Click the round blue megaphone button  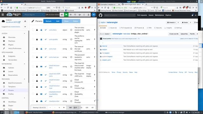tap(94, 15)
